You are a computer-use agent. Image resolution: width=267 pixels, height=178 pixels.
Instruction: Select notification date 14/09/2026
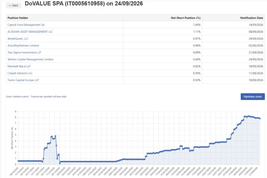pos(256,25)
